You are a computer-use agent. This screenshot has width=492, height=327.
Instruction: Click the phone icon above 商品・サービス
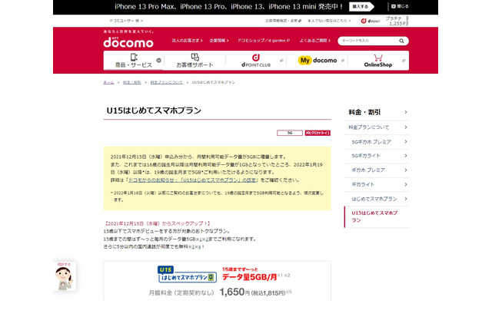[x=134, y=57]
